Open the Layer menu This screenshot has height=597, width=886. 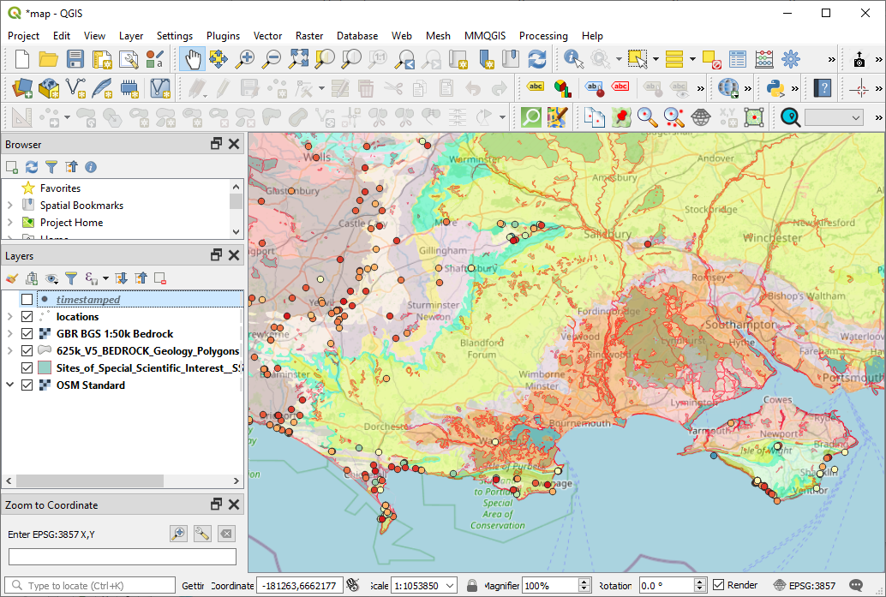pos(131,36)
